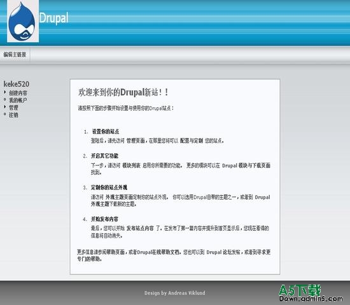Open the Drupal site name link
Screen dimensions: 350x305
click(x=54, y=18)
